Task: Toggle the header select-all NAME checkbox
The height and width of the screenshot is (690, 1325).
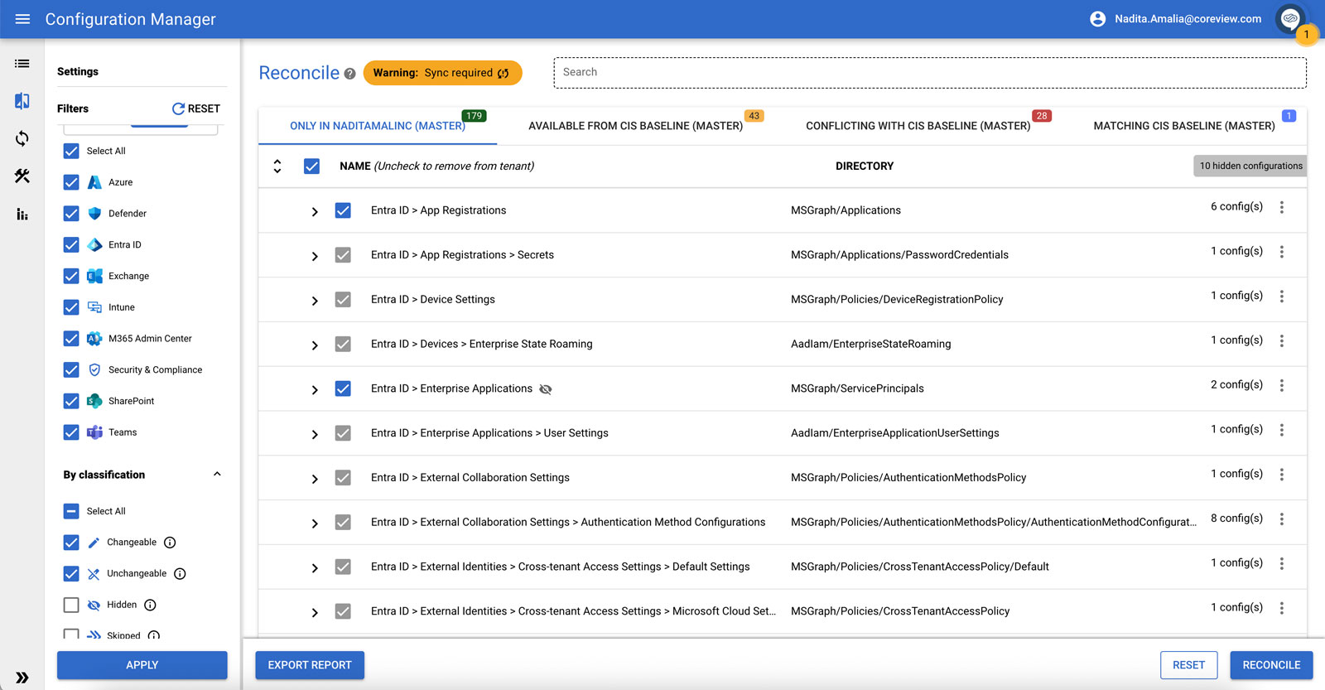Action: click(x=311, y=166)
